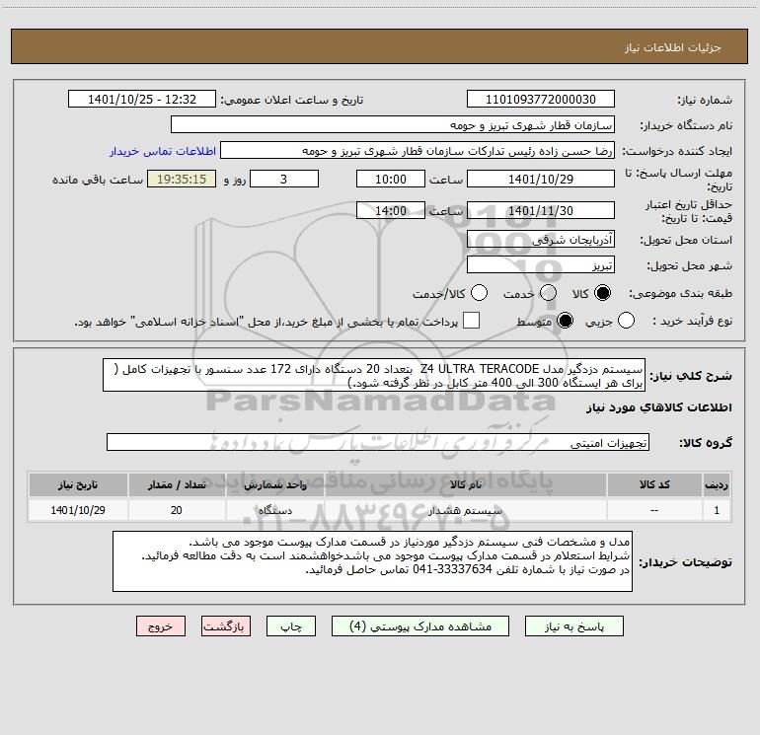Click the deadline time 10:00 field
The image size is (760, 735).
391,179
